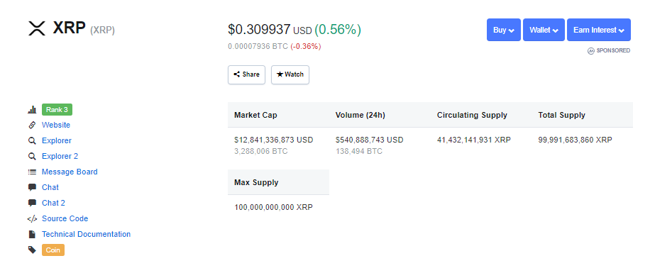
Task: Click the speech bubble icon beside Chat
Action: [32, 187]
